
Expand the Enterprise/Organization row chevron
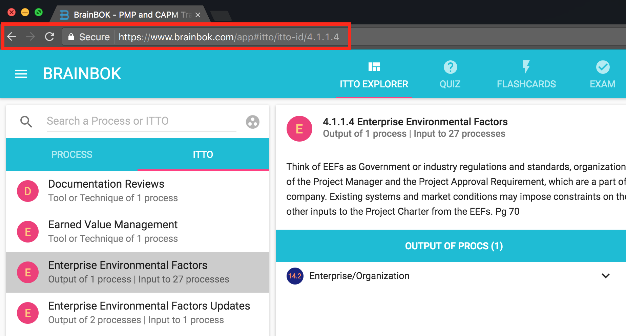pos(606,276)
